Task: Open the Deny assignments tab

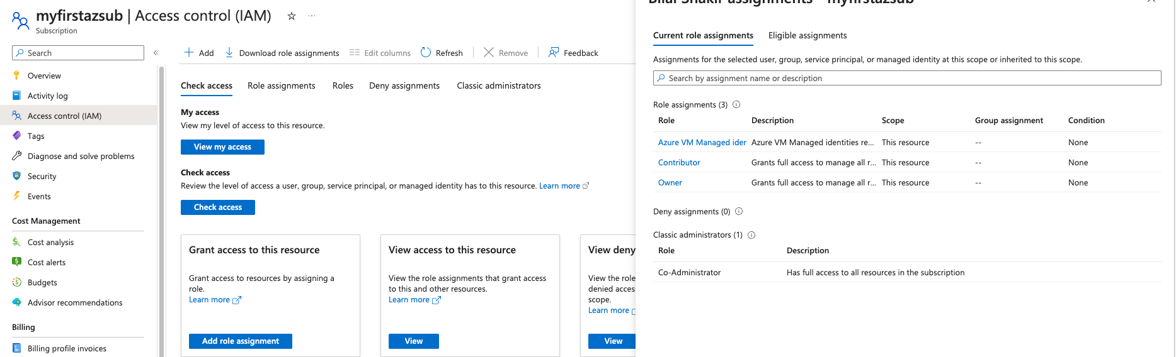Action: (x=404, y=85)
